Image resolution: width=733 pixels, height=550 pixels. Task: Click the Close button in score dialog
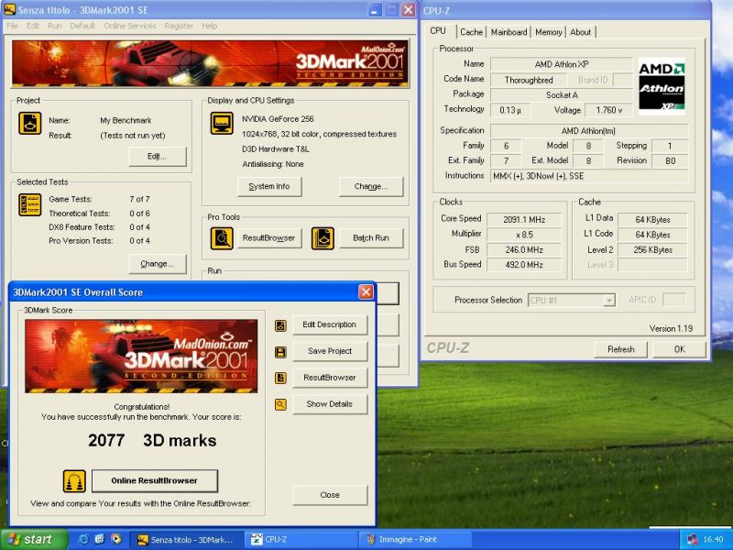330,495
